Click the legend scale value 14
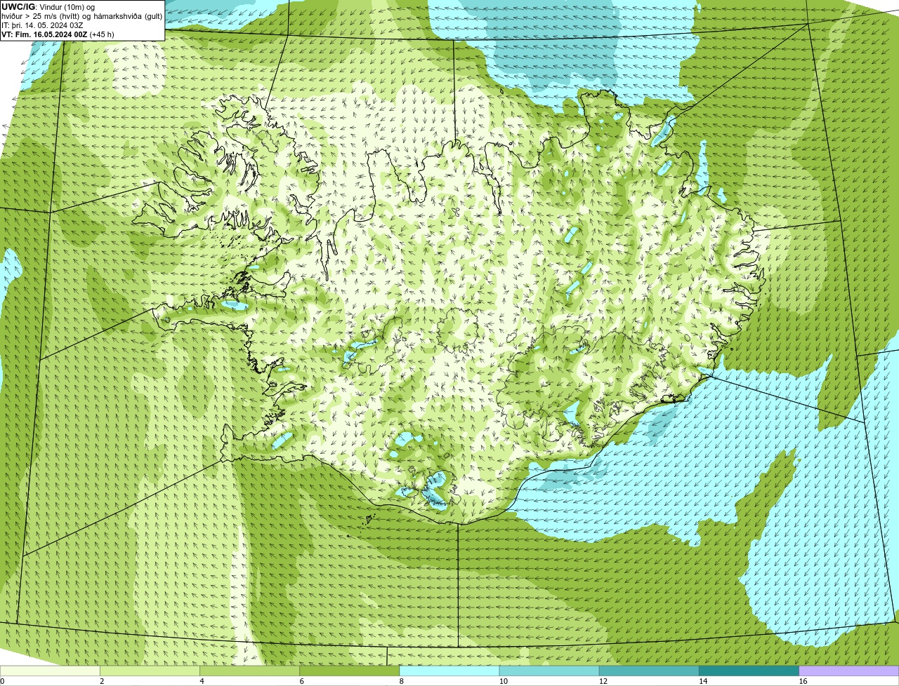899x686 pixels. click(702, 681)
